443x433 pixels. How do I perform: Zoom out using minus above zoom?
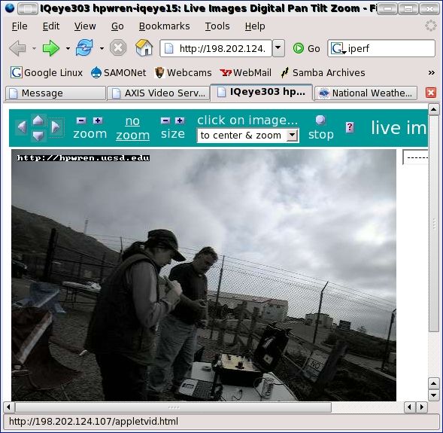point(81,120)
